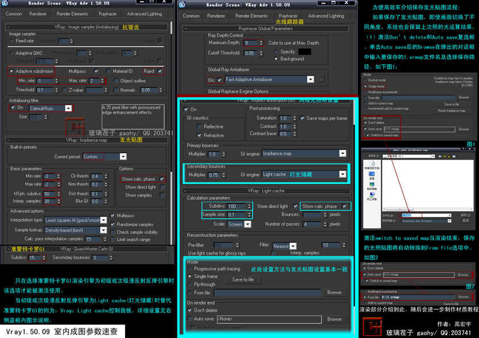Click the 3ds Max icon in the left Render Scene title bar

tap(5, 3)
